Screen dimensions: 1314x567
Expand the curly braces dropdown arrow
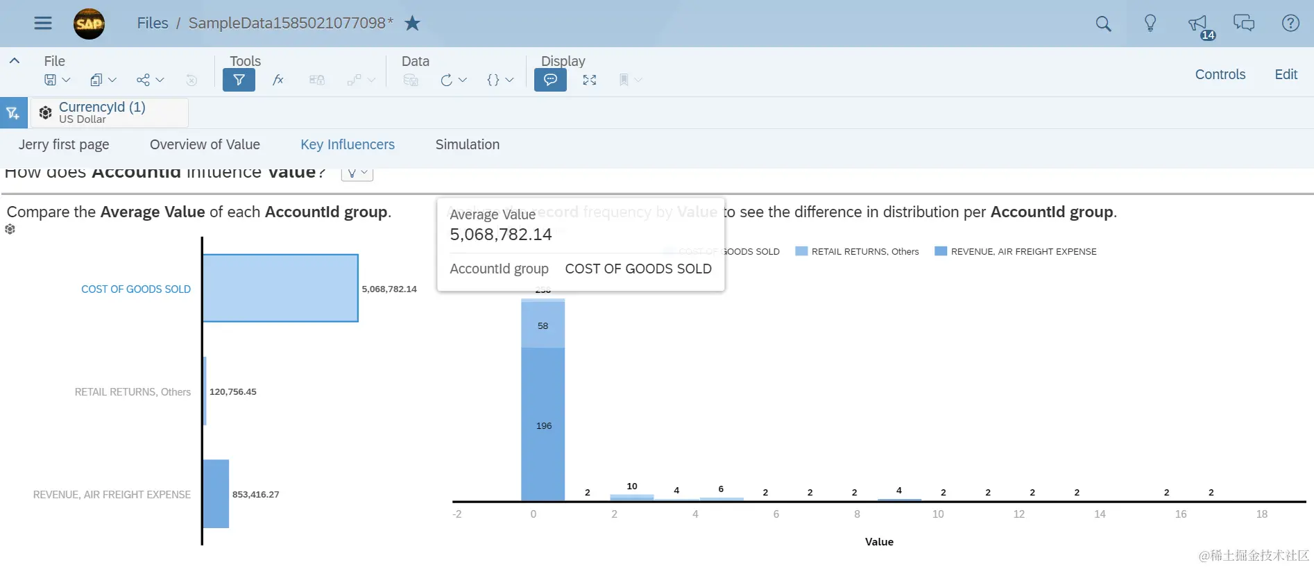coord(509,80)
